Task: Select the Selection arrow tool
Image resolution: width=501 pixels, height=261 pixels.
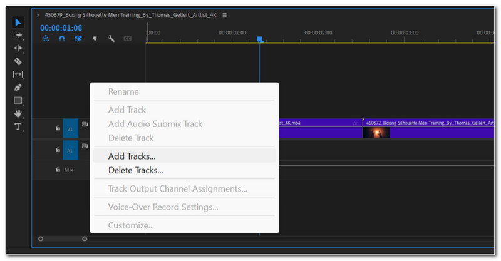Action: point(18,23)
